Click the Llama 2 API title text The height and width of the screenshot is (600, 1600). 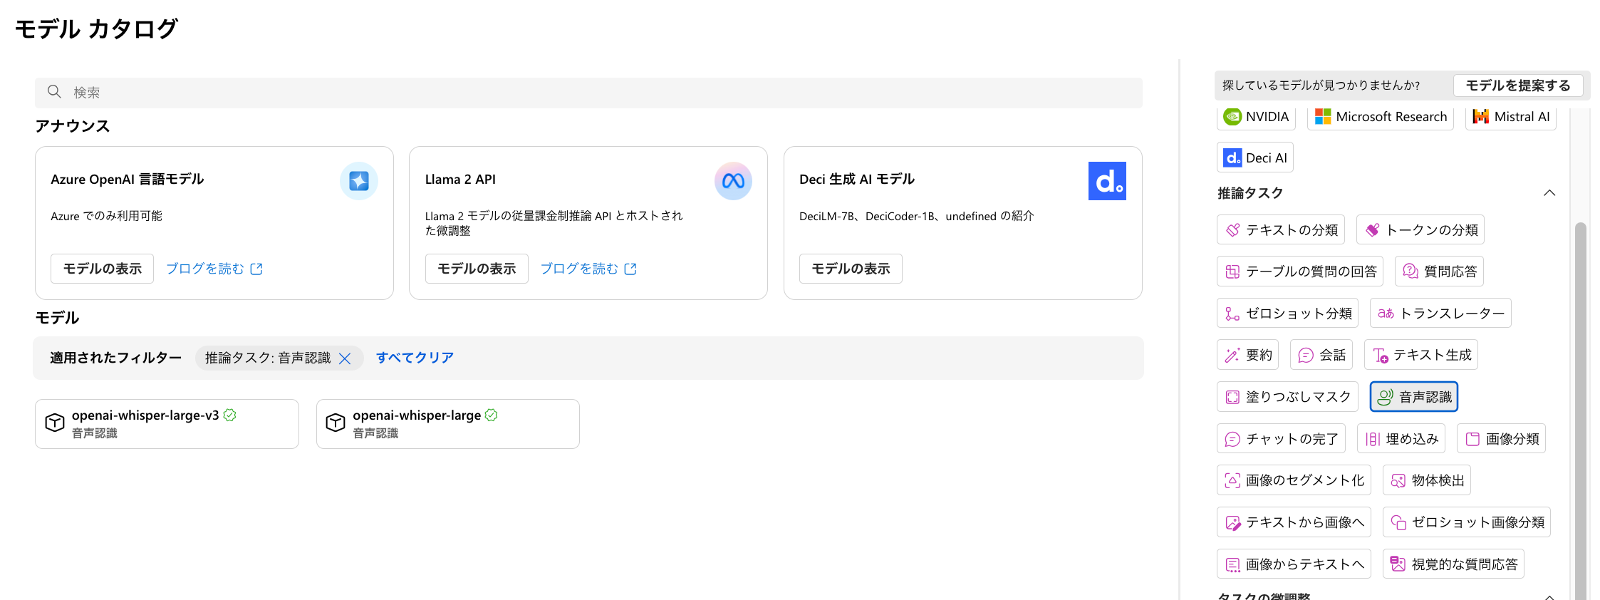coord(460,180)
